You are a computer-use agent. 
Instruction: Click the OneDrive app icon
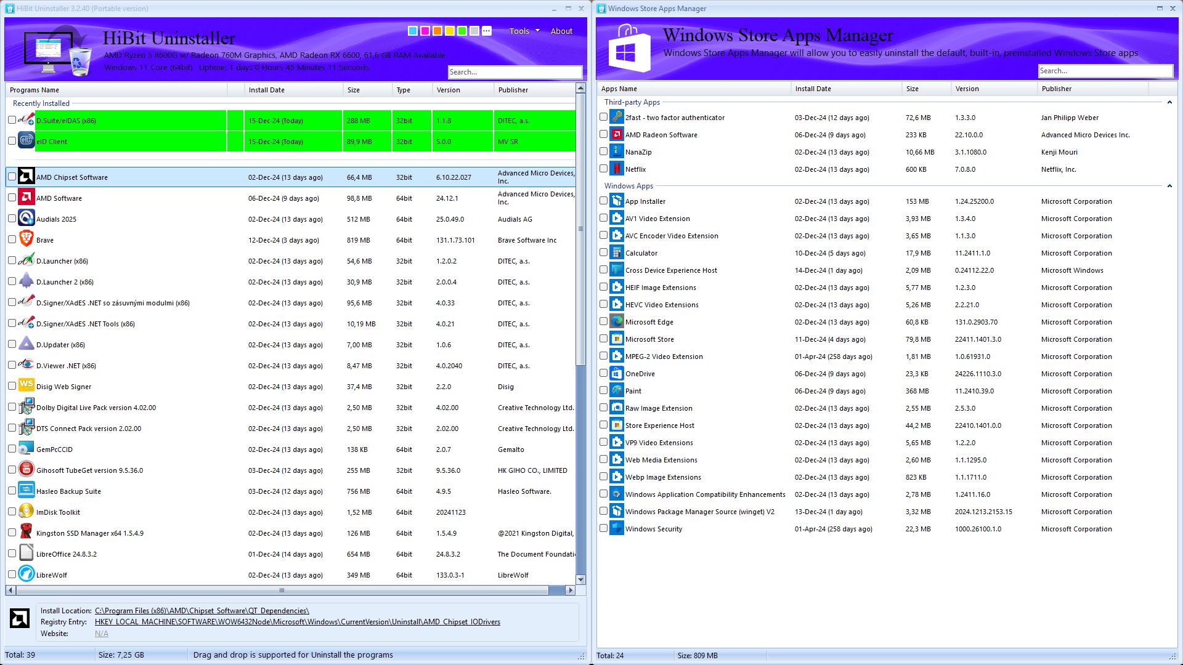[x=617, y=373]
